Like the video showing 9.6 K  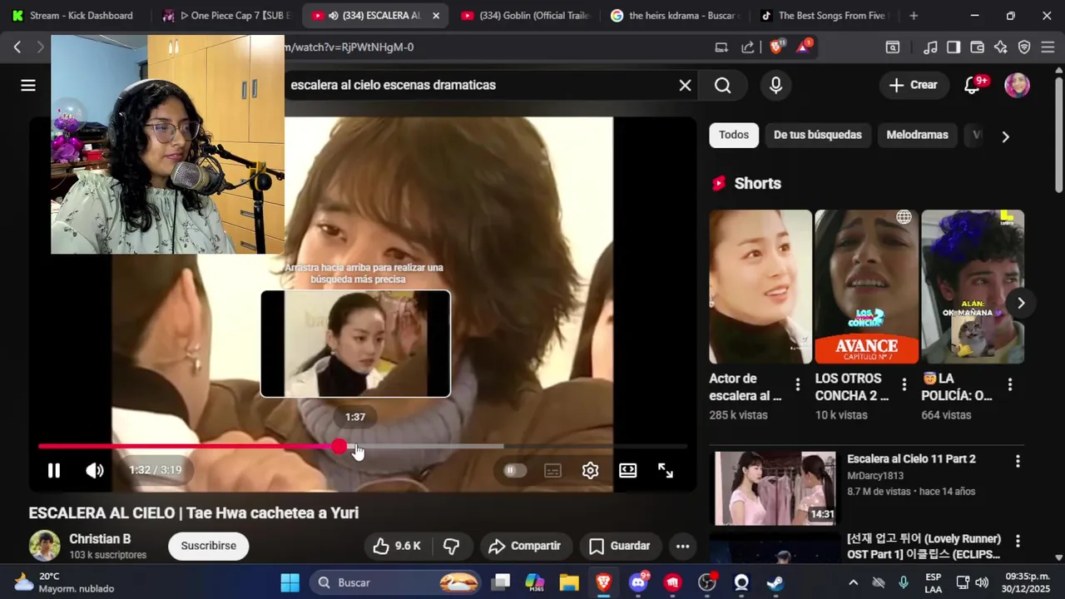(397, 546)
